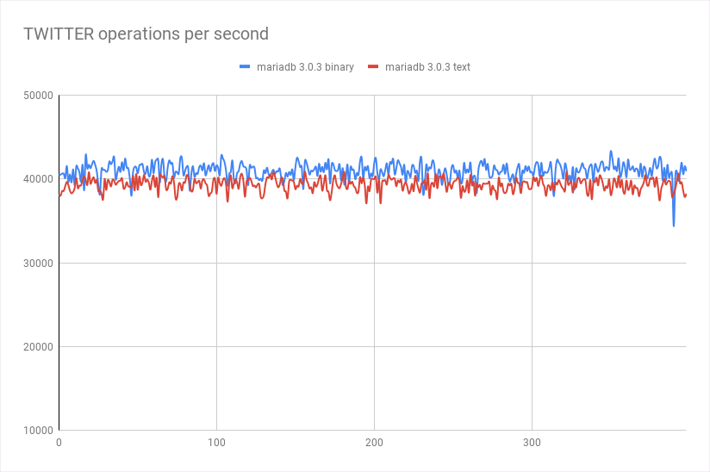Viewport: 710px width, 472px height.
Task: Click the 30000 y-axis label
Action: point(38,264)
